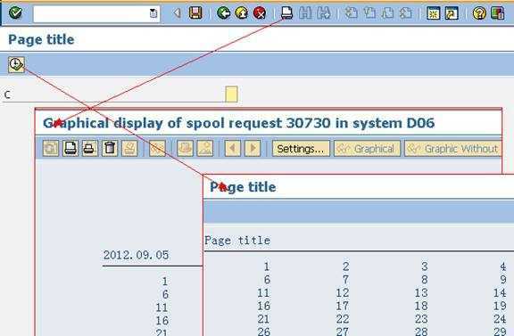This screenshot has height=336, width=514.
Task: Go to the Next page icon
Action: pos(388,13)
